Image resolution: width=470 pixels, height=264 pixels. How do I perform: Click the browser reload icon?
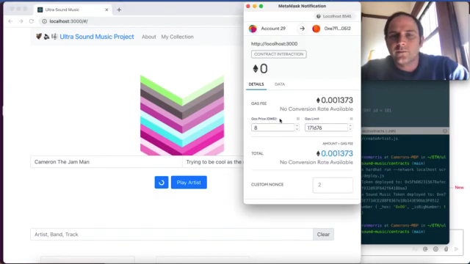(x=31, y=21)
